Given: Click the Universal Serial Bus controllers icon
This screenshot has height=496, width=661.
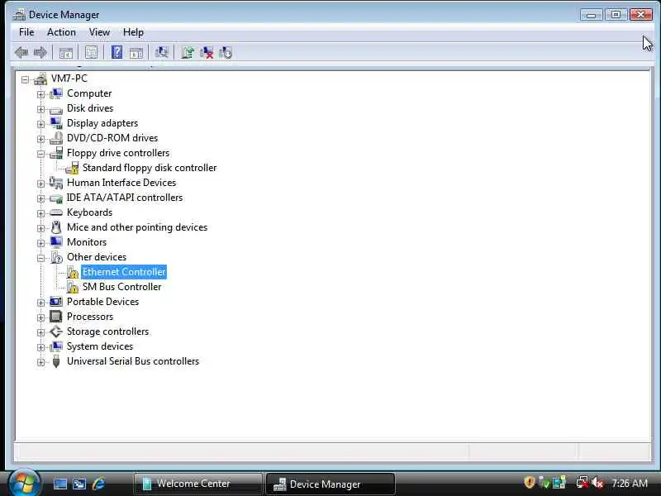Looking at the screenshot, I should tap(56, 361).
